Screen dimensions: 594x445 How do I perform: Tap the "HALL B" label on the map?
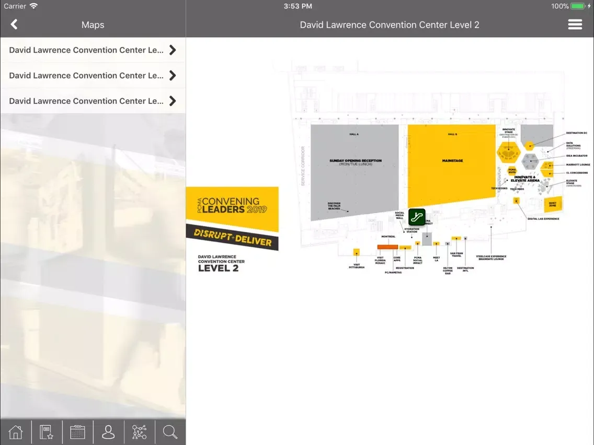pyautogui.click(x=452, y=134)
